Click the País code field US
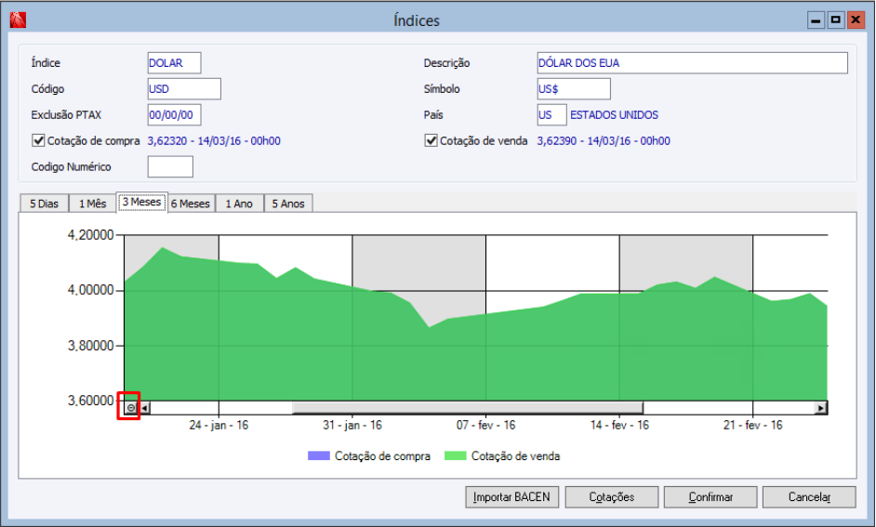The height and width of the screenshot is (527, 876). point(552,115)
